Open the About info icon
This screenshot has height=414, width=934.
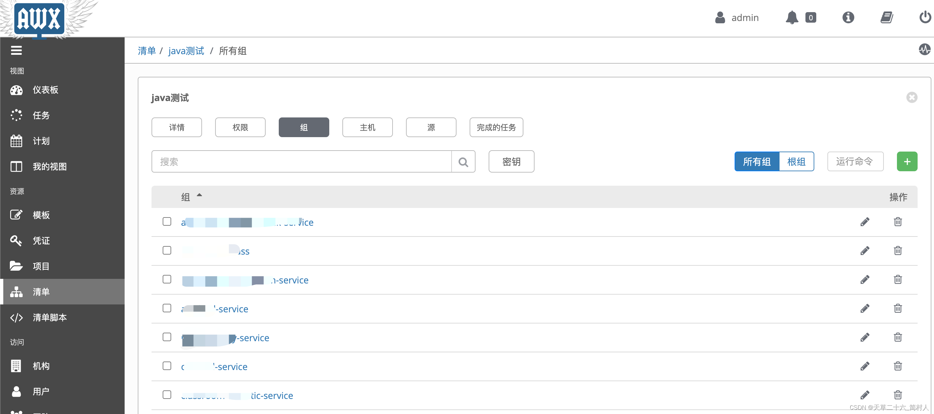pos(848,17)
